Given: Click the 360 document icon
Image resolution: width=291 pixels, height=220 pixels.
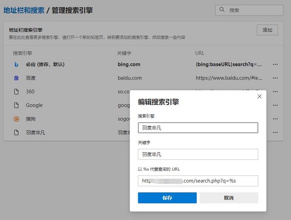Looking at the screenshot, I should 16,92.
